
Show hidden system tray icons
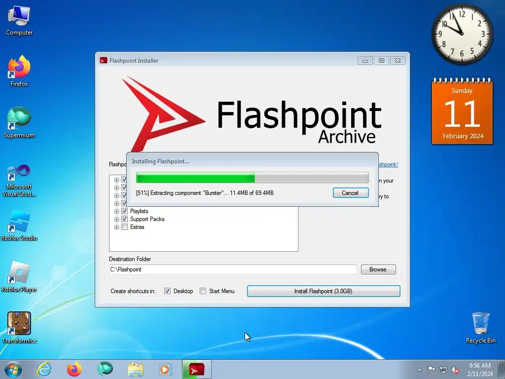click(419, 370)
